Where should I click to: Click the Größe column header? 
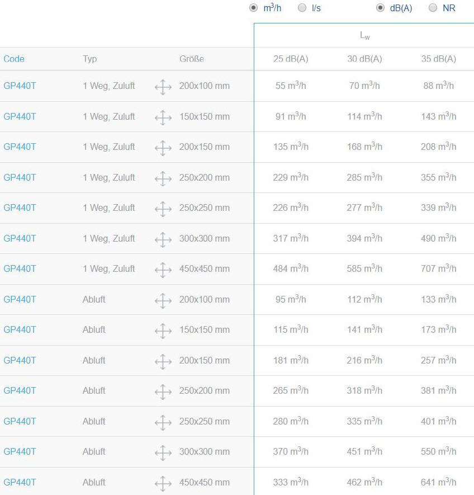(192, 59)
